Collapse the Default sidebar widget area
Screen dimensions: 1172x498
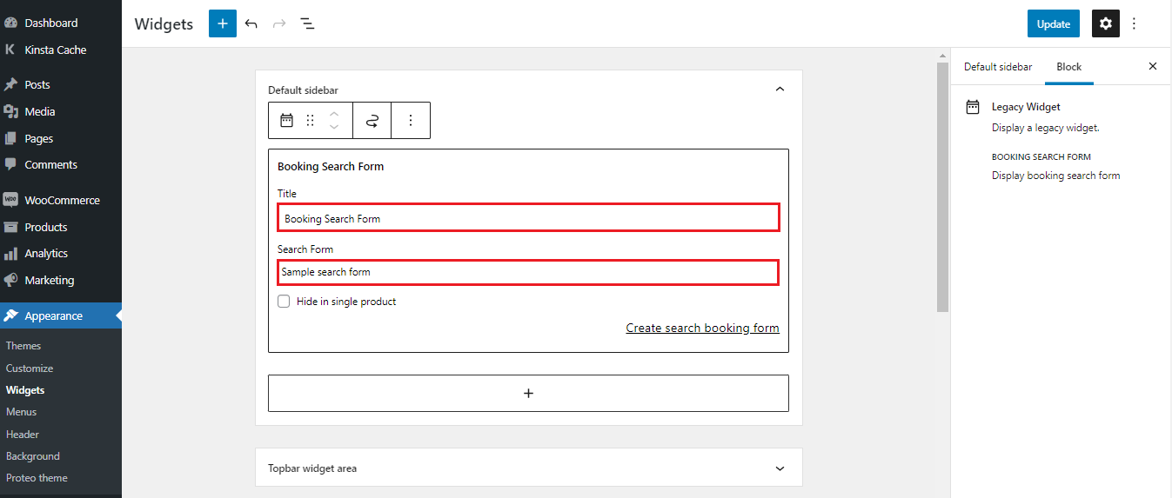point(780,90)
